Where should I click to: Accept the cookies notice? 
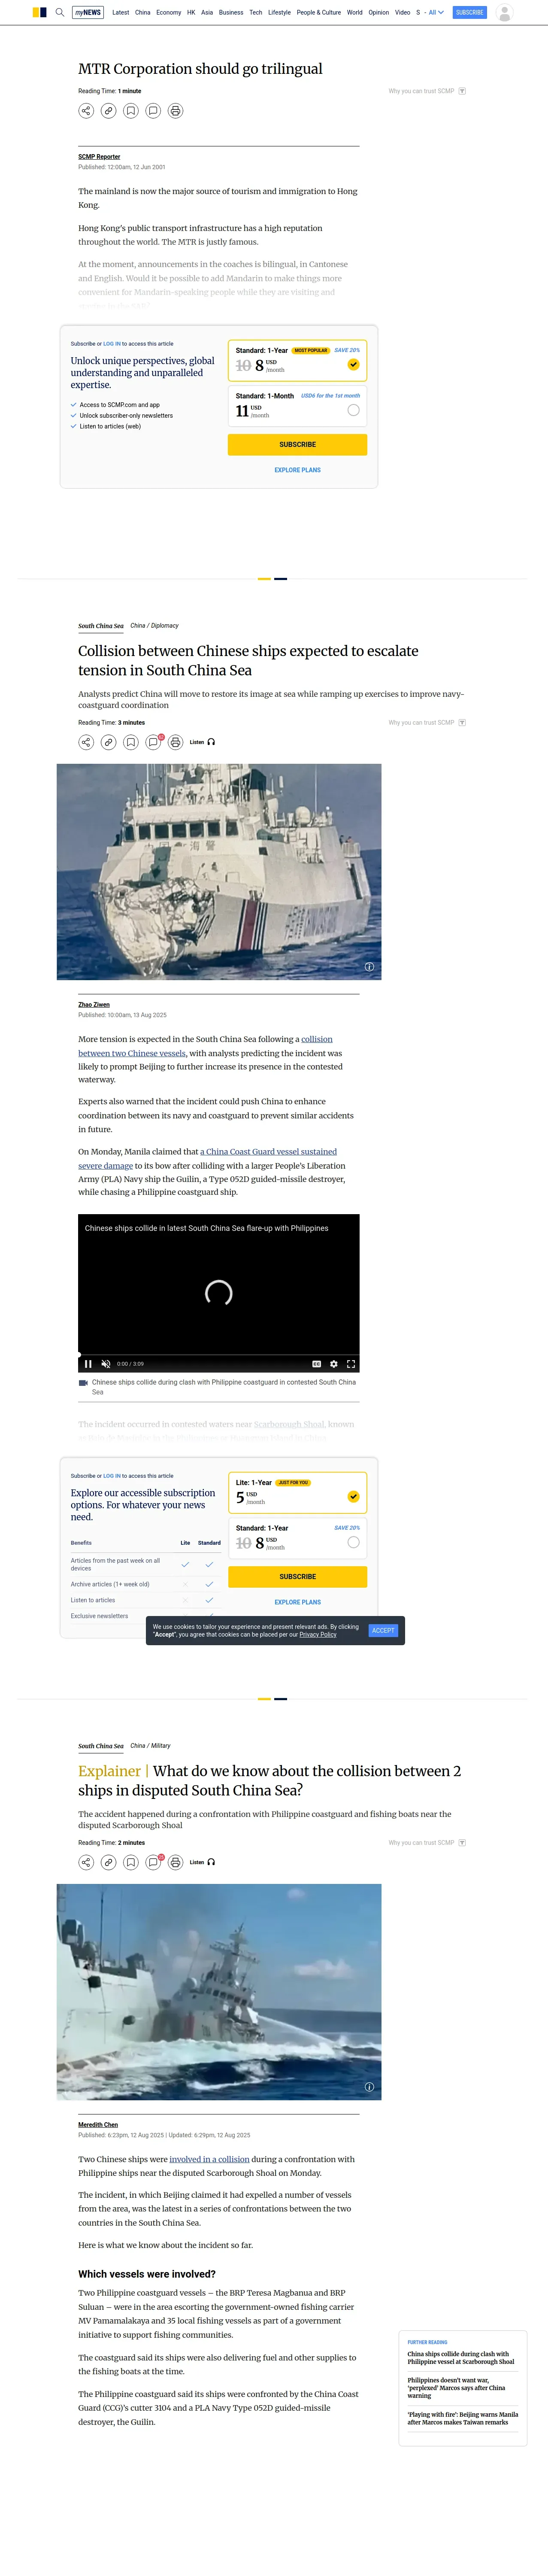[383, 1630]
